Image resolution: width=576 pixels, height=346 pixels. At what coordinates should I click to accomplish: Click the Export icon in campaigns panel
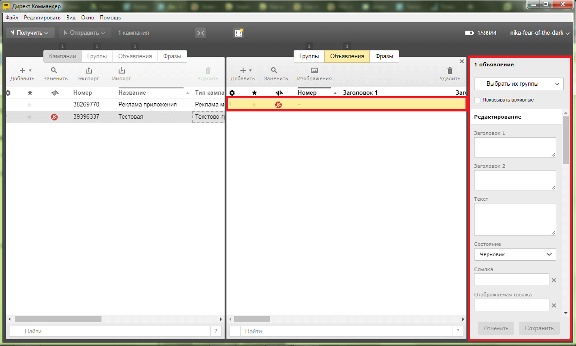88,71
